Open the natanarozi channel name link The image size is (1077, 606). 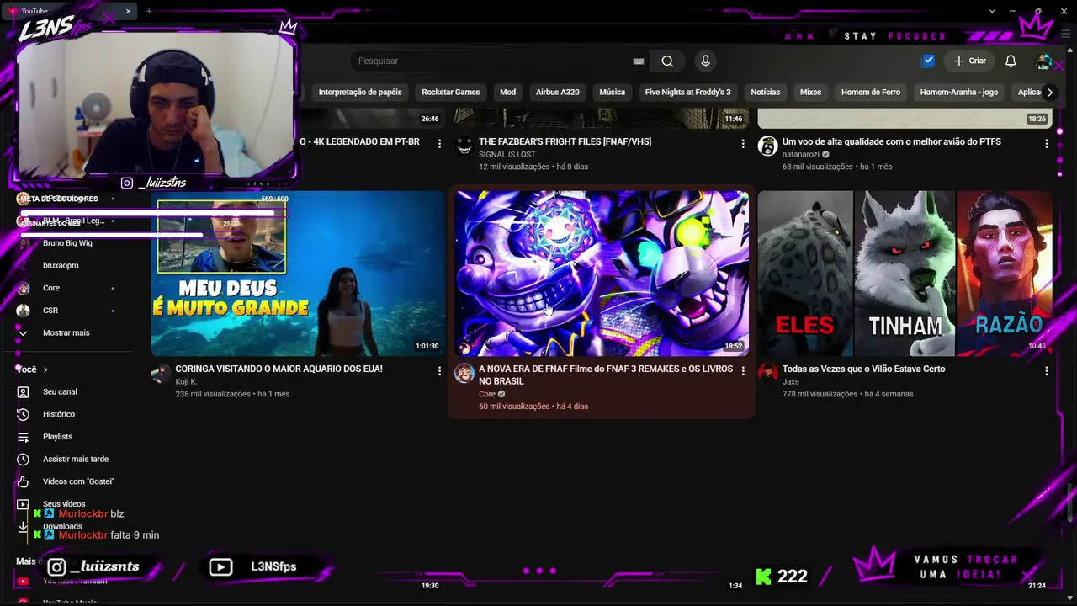click(x=800, y=154)
